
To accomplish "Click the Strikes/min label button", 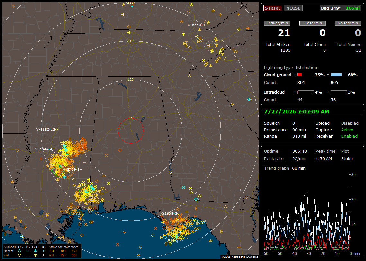I will (277, 23).
